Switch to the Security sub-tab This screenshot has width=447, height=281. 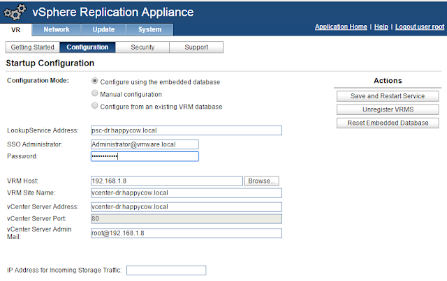tap(142, 47)
